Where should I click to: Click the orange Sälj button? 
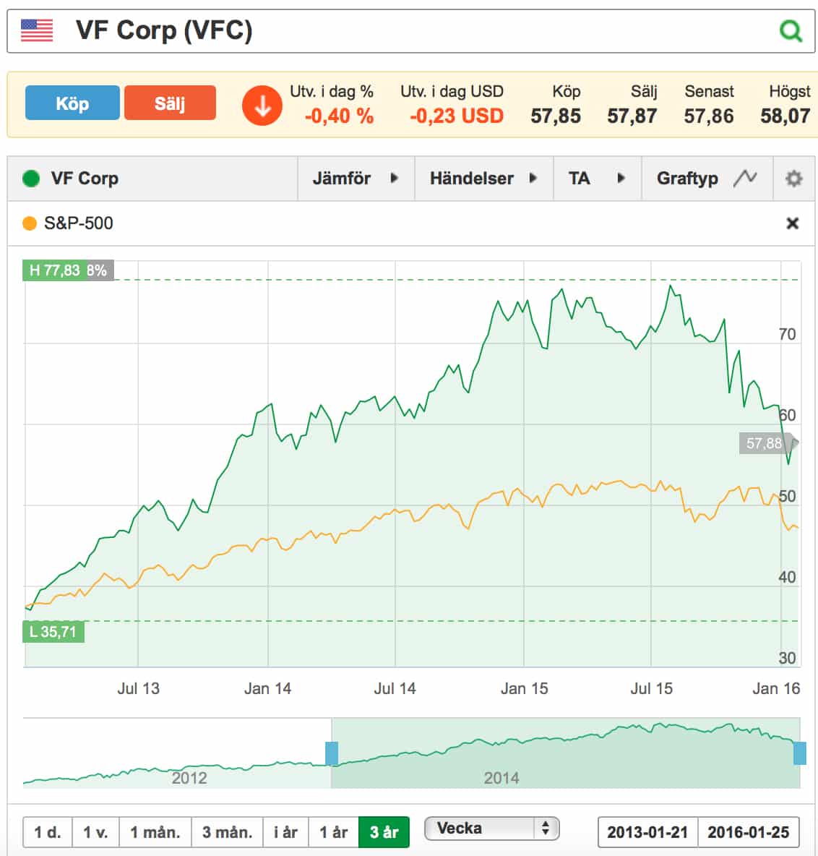point(170,103)
